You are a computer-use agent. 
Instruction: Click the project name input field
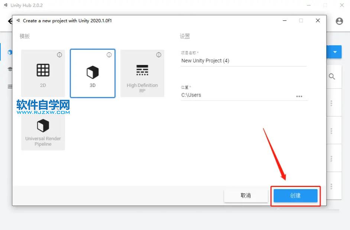(x=243, y=61)
